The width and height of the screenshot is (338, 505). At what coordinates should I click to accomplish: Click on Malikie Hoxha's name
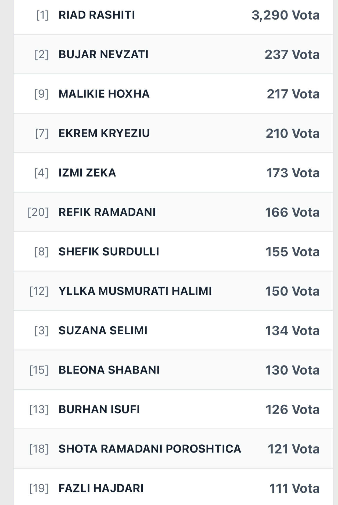click(x=104, y=94)
